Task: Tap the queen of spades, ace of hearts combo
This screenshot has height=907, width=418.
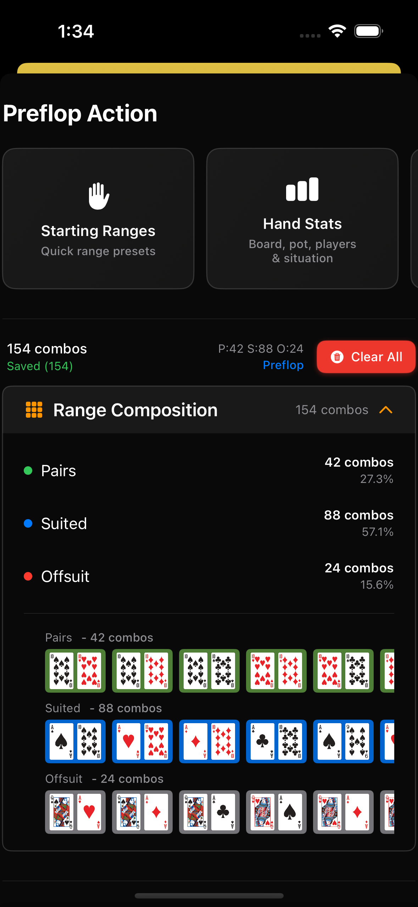Action: click(x=75, y=812)
